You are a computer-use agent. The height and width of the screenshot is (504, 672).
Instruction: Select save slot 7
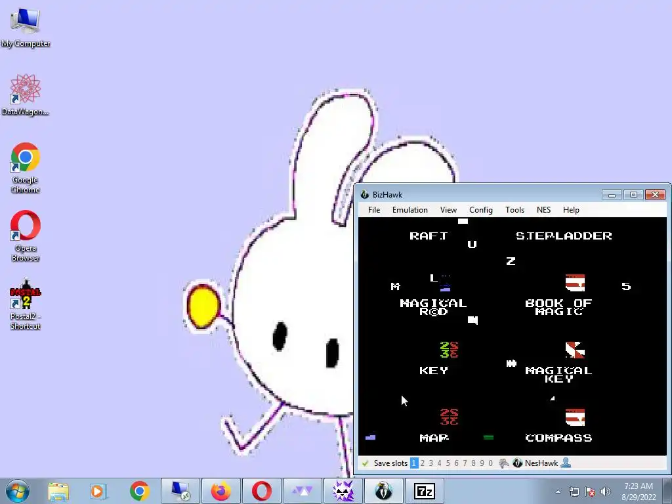coord(465,463)
